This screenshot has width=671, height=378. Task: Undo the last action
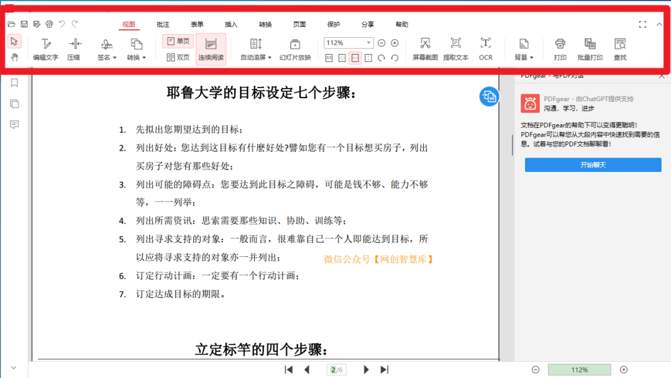tap(62, 24)
